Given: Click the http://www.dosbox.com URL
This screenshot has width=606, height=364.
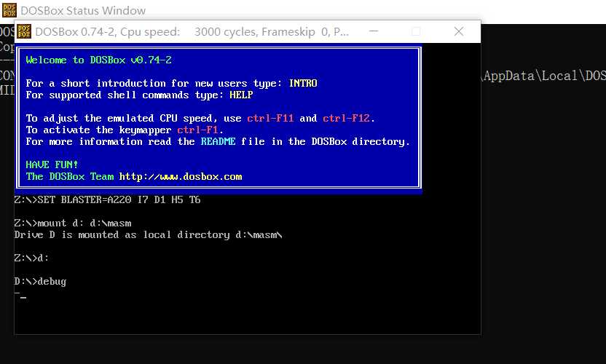Looking at the screenshot, I should 181,176.
